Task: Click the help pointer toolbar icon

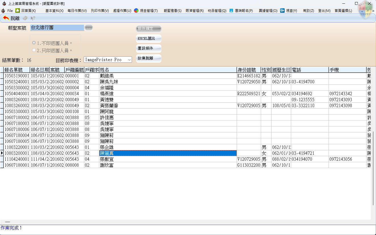Action: [33, 18]
